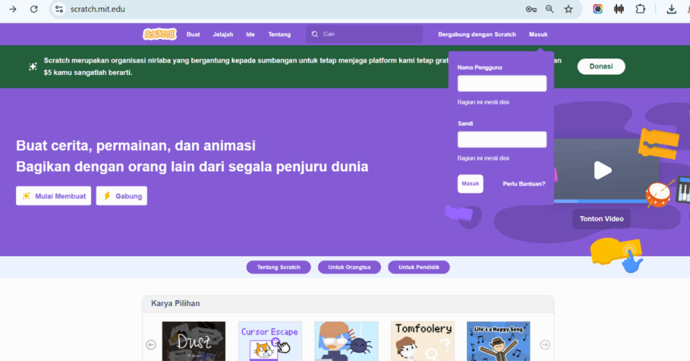Open the Dust project thumbnail
This screenshot has height=361, width=690.
point(193,341)
